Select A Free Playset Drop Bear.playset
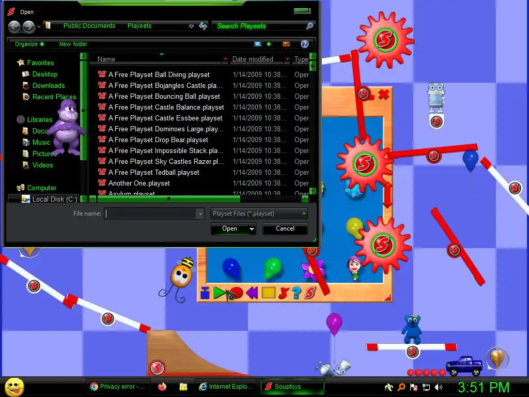529x397 pixels. click(x=158, y=140)
